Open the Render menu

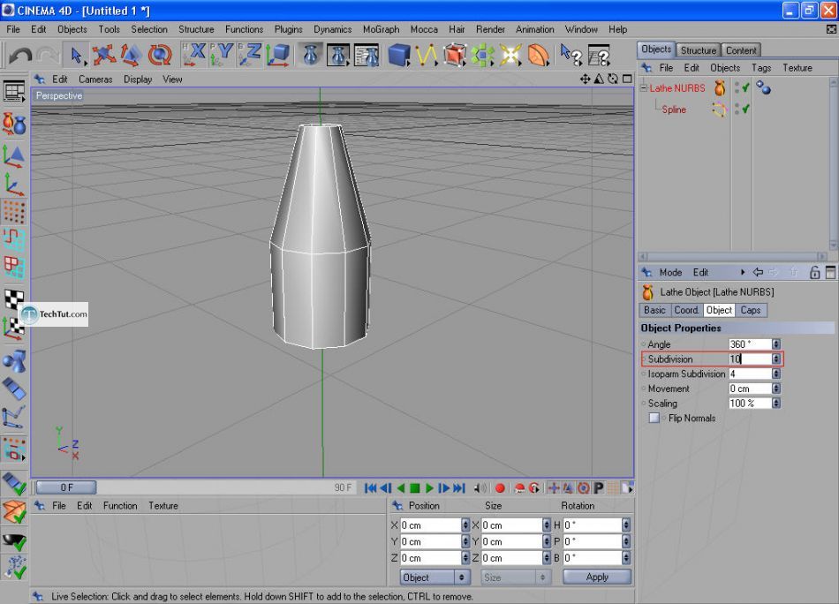click(490, 29)
